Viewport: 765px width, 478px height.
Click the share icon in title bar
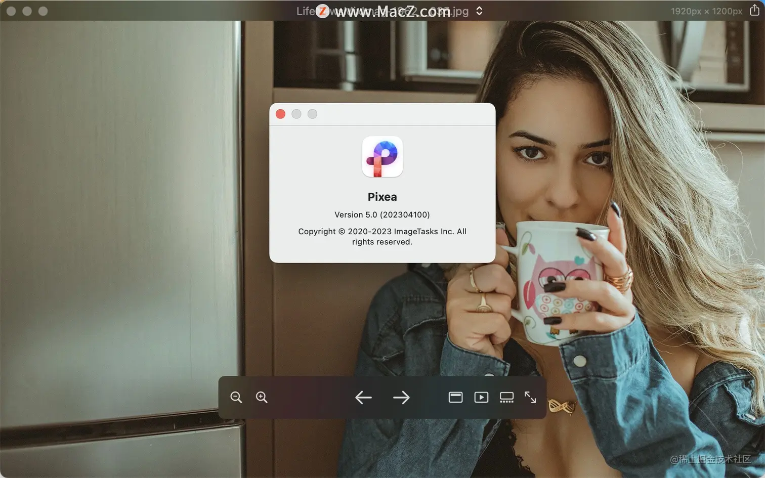click(x=754, y=11)
